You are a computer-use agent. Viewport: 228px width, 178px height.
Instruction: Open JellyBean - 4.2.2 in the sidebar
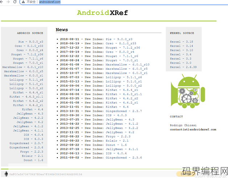pos(28,118)
